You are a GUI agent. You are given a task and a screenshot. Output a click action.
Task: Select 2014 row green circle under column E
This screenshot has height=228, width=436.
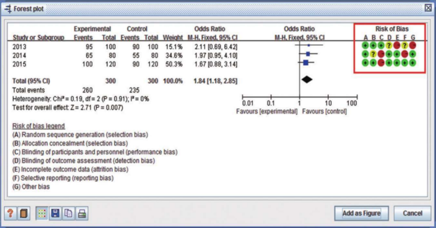point(397,54)
